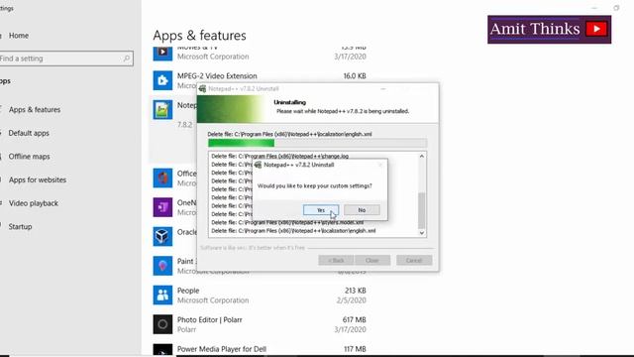Viewport: 634px width, 357px height.
Task: Click the MPEG-2 Video Extension app icon
Action: 162,80
